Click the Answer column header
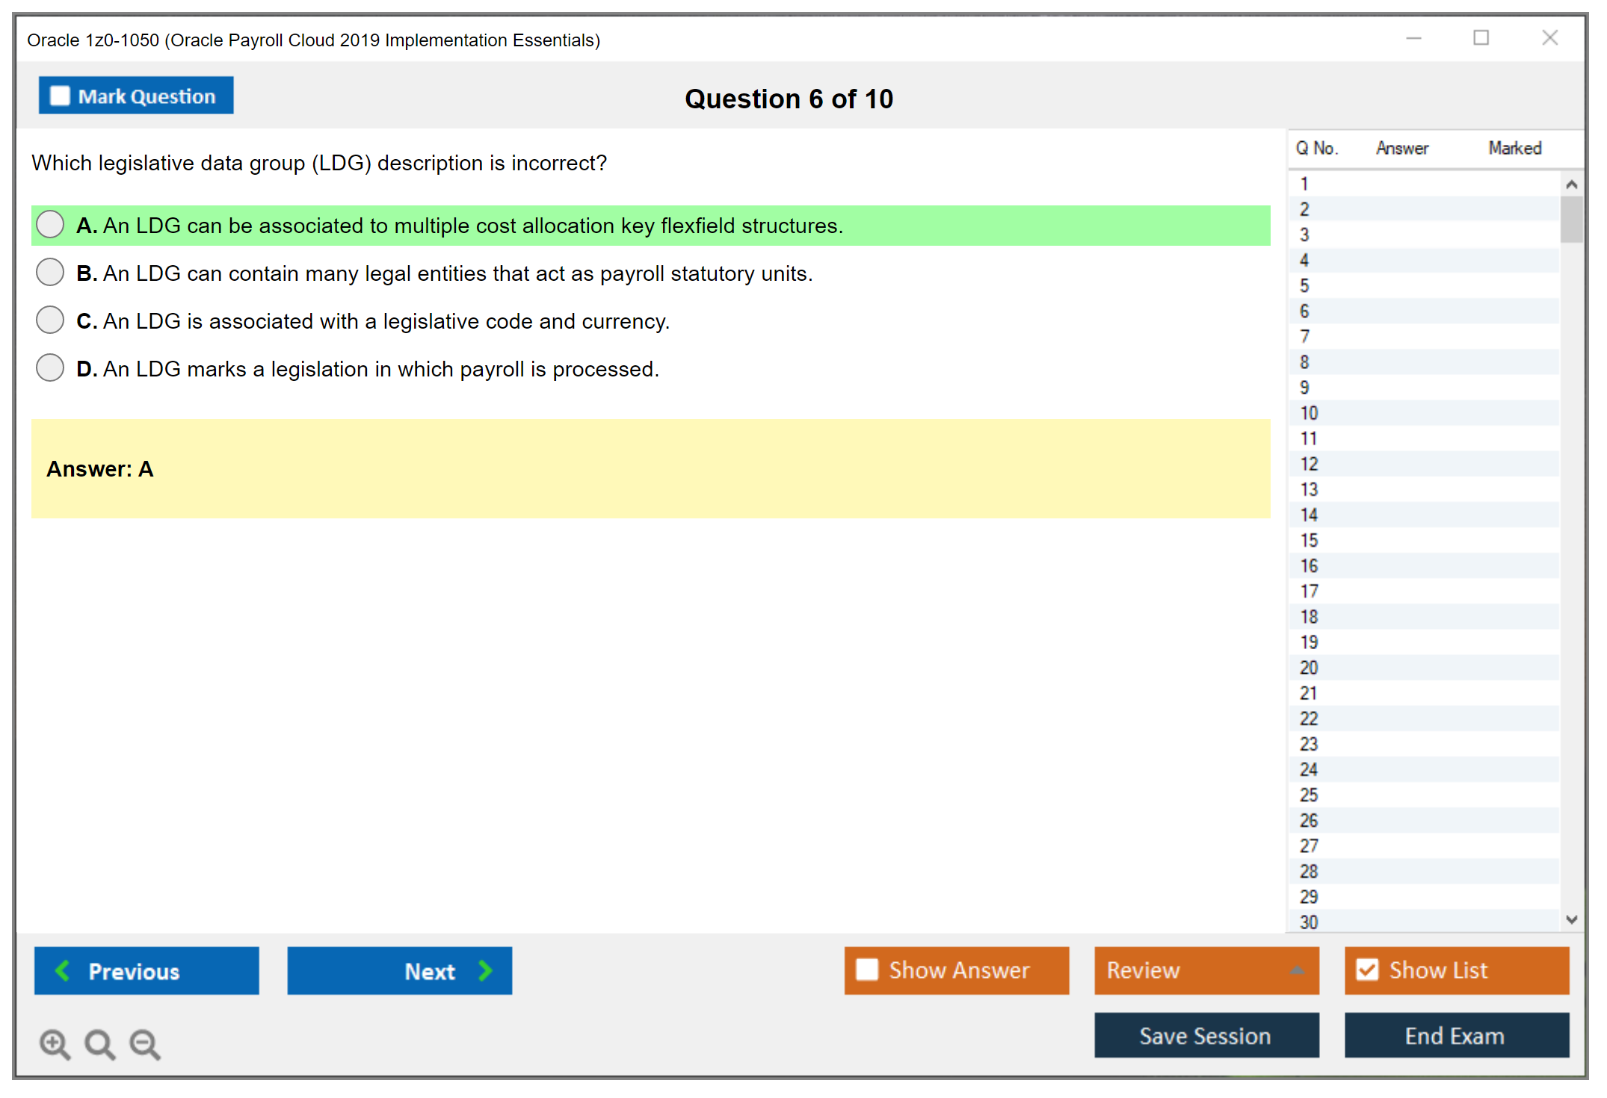This screenshot has height=1098, width=1607. [x=1401, y=148]
